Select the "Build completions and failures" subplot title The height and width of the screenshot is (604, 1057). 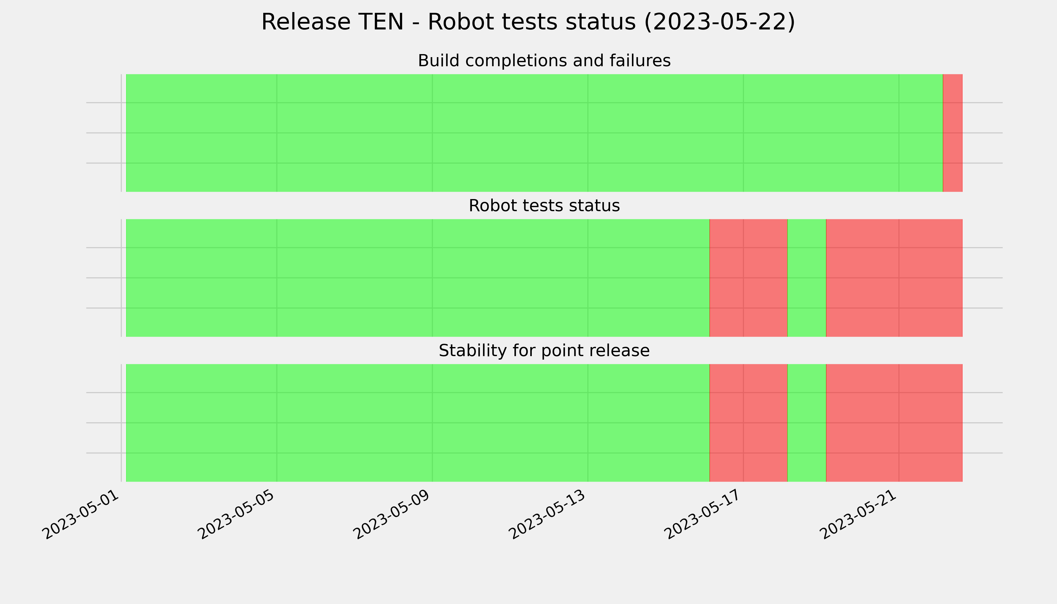tap(544, 61)
